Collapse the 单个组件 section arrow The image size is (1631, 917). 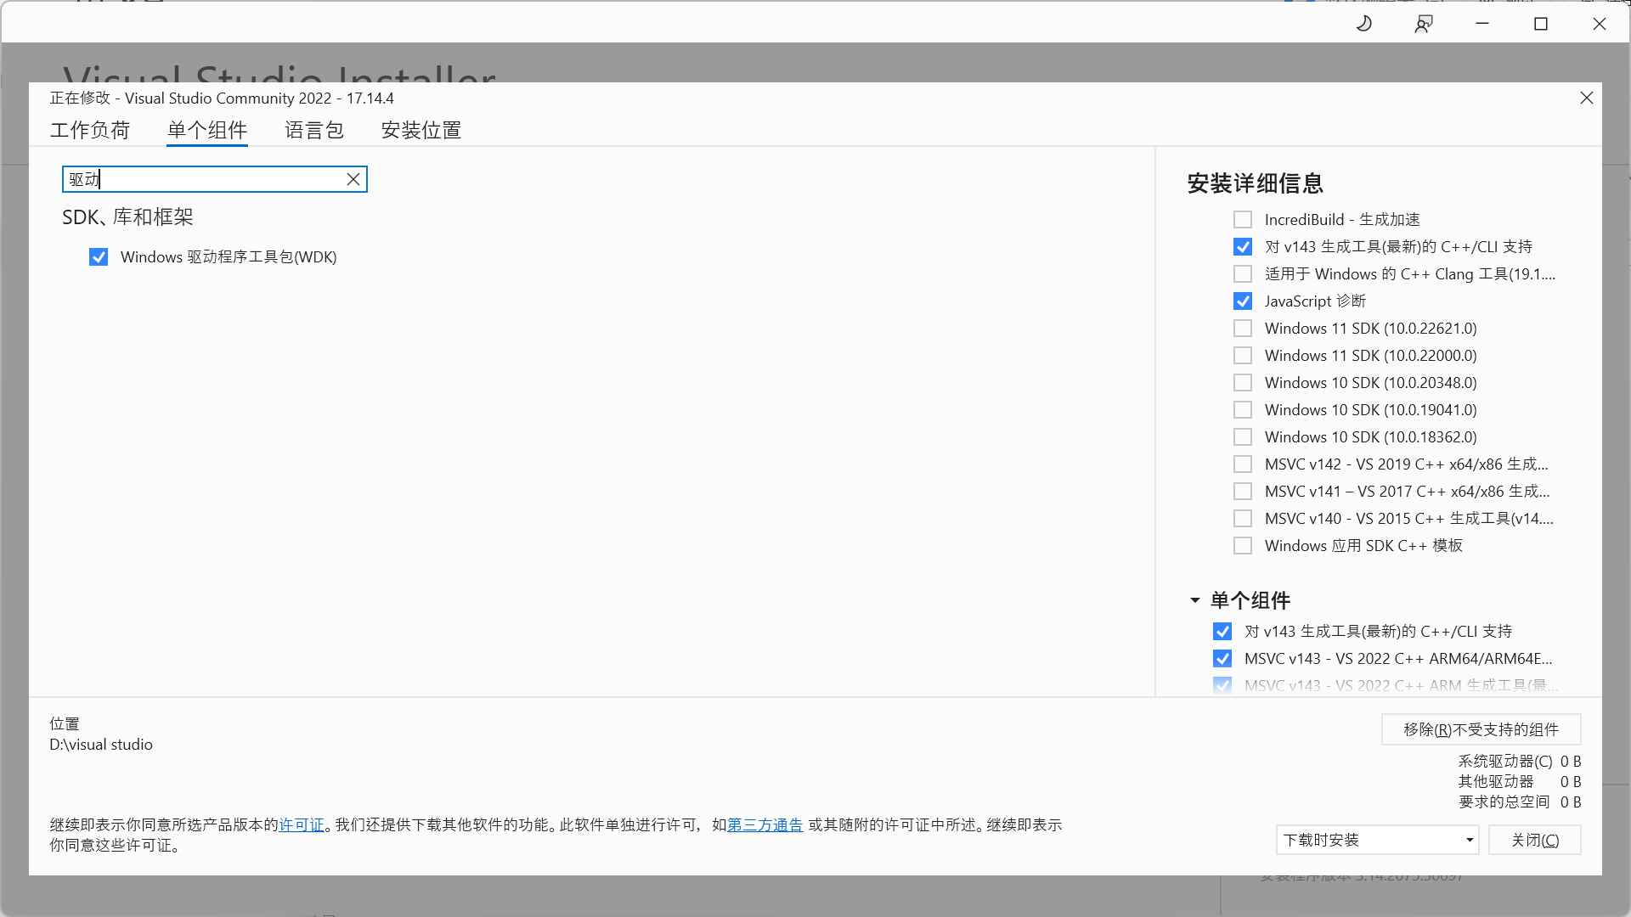point(1195,600)
